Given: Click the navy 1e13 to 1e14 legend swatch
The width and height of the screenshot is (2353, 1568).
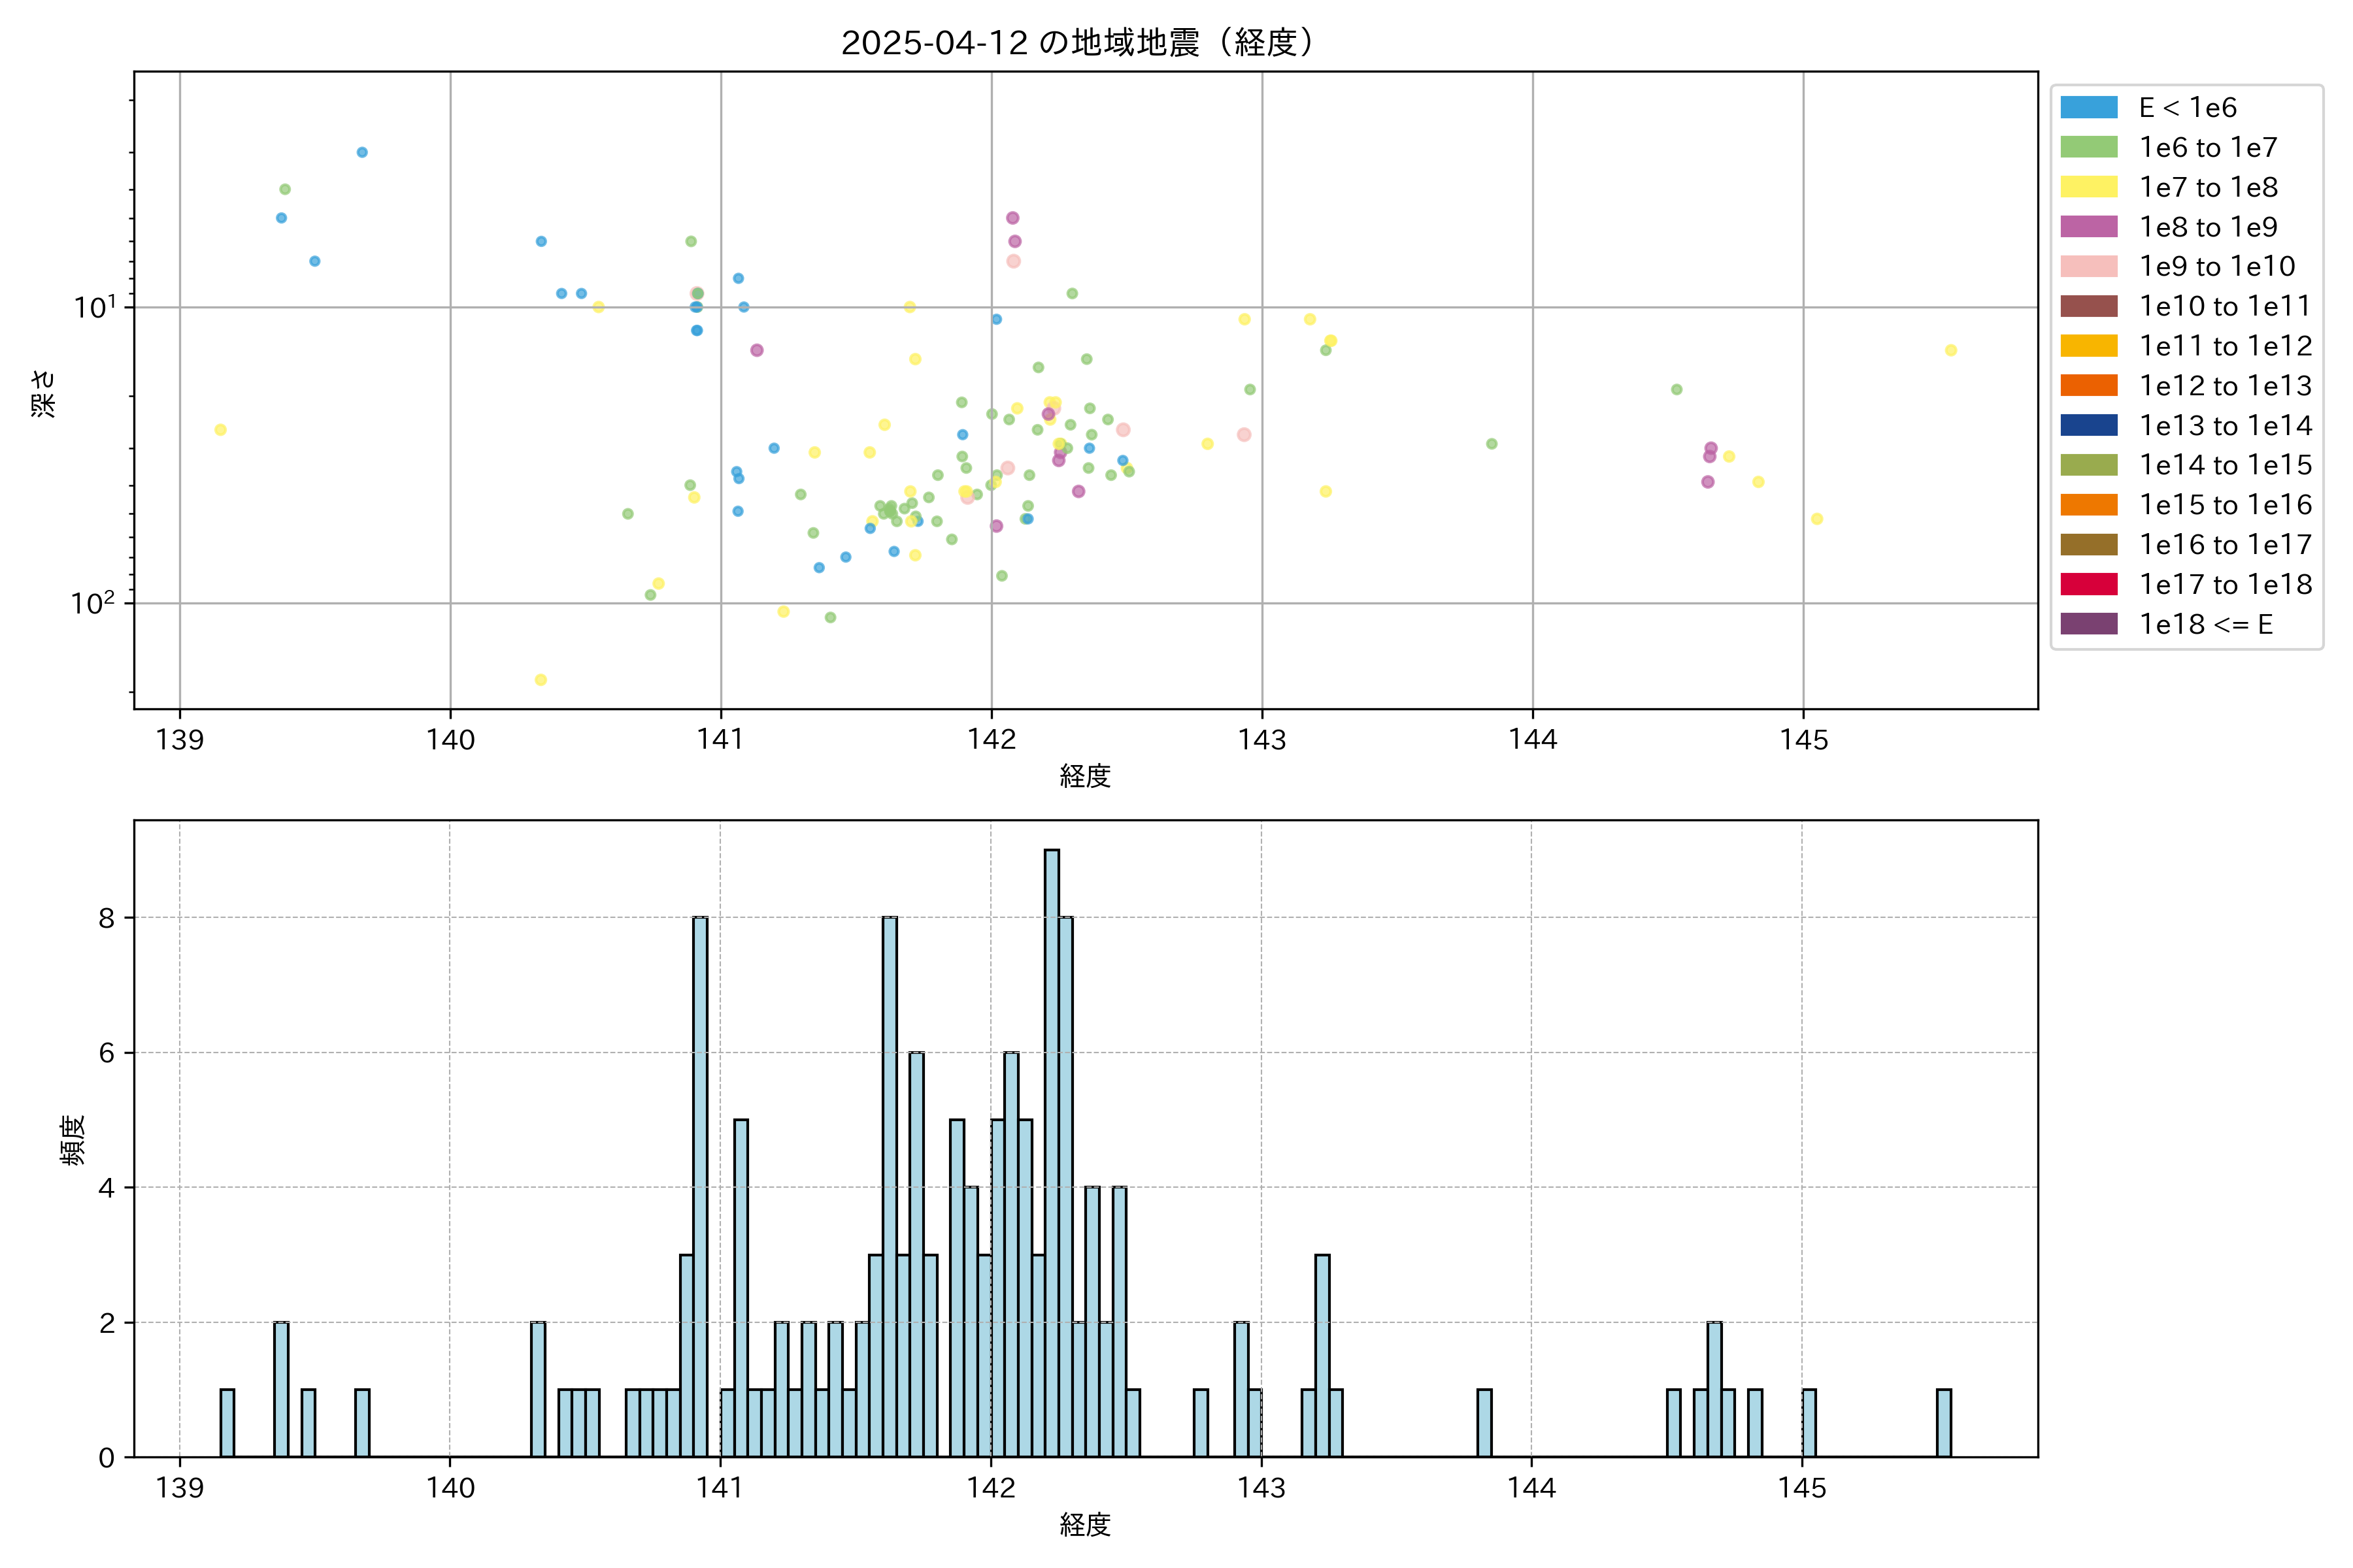Looking at the screenshot, I should (2089, 425).
